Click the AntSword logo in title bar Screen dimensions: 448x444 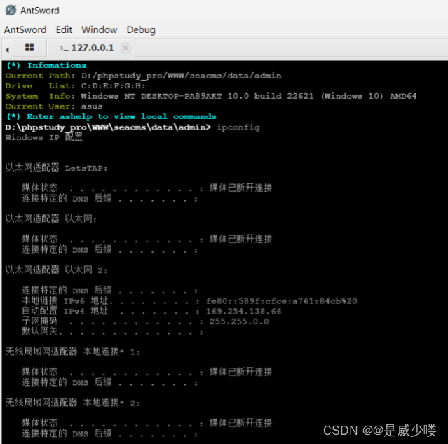[x=11, y=11]
